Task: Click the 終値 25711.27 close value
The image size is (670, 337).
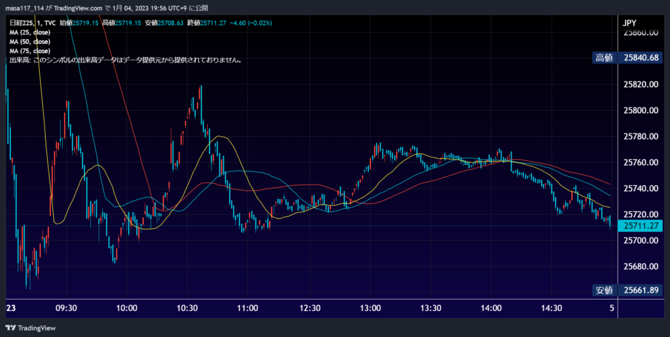Action: pos(207,23)
